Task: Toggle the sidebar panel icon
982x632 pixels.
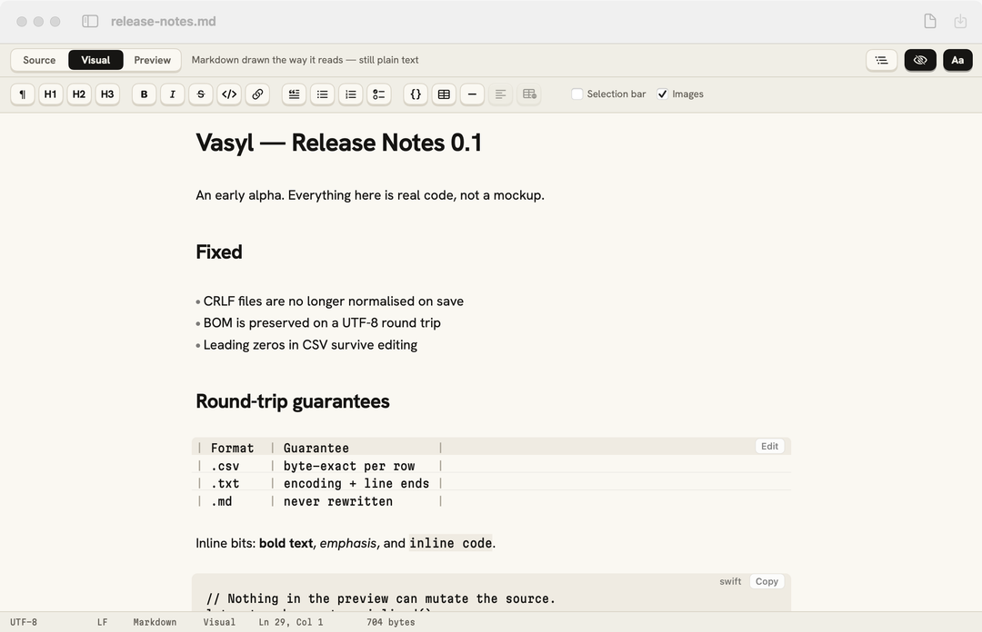Action: tap(90, 21)
